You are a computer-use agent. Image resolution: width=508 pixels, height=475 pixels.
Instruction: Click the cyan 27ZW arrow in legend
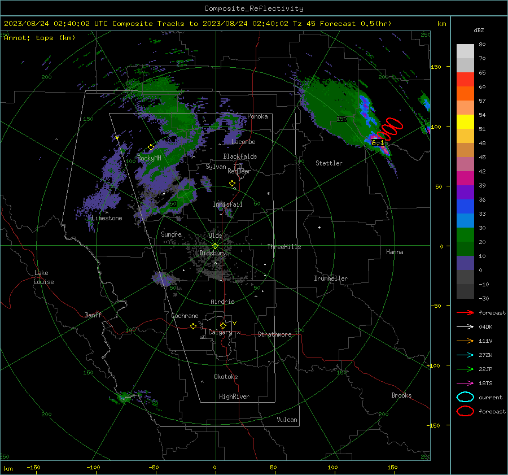pos(465,355)
